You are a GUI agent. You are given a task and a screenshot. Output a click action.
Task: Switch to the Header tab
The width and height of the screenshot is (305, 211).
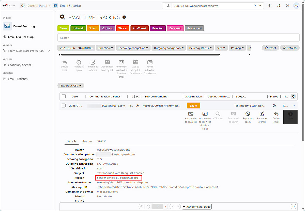(x=87, y=141)
